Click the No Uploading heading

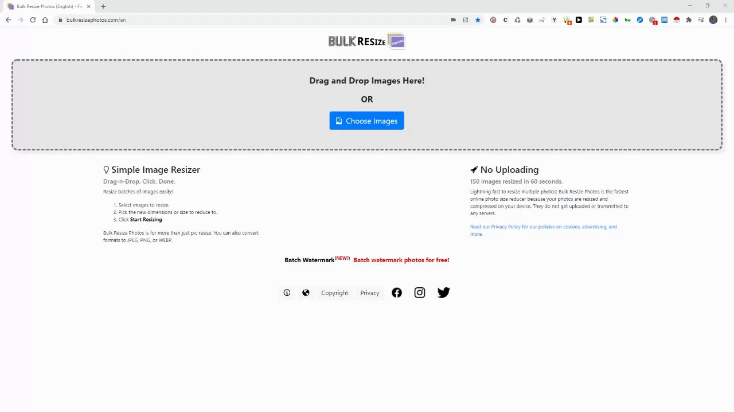pyautogui.click(x=509, y=169)
